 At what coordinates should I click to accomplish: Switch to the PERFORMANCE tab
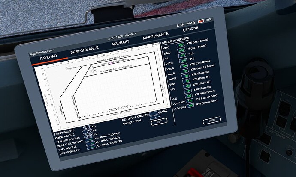85,50
